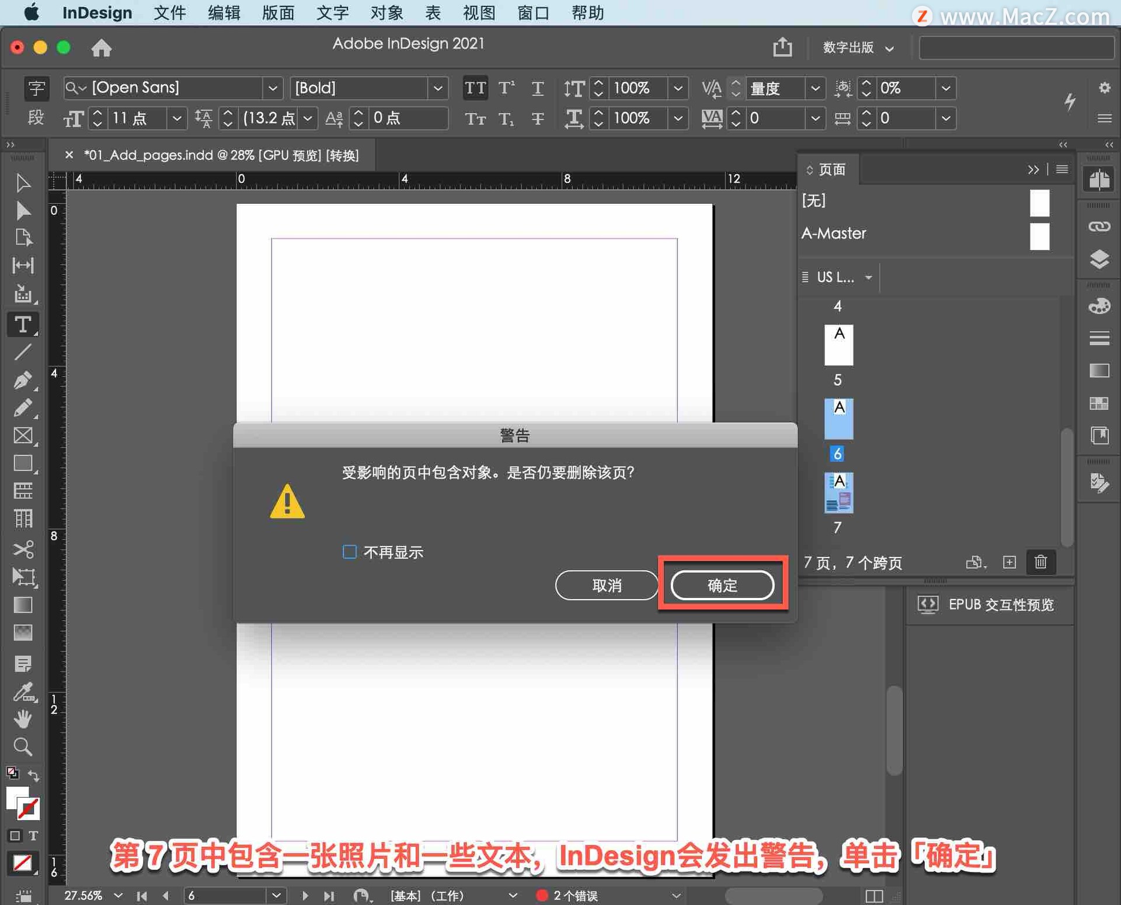
Task: Toggle All Caps TT formatting button
Action: coord(475,88)
